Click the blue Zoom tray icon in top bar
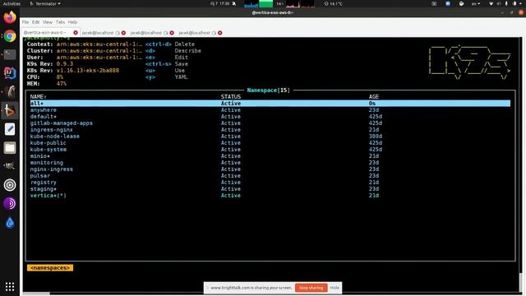The height and width of the screenshot is (296, 526). pos(448,3)
